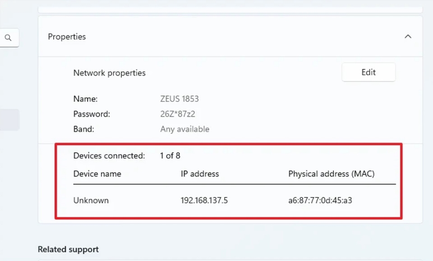Select the Unknown device entry
433x261 pixels.
tap(91, 200)
